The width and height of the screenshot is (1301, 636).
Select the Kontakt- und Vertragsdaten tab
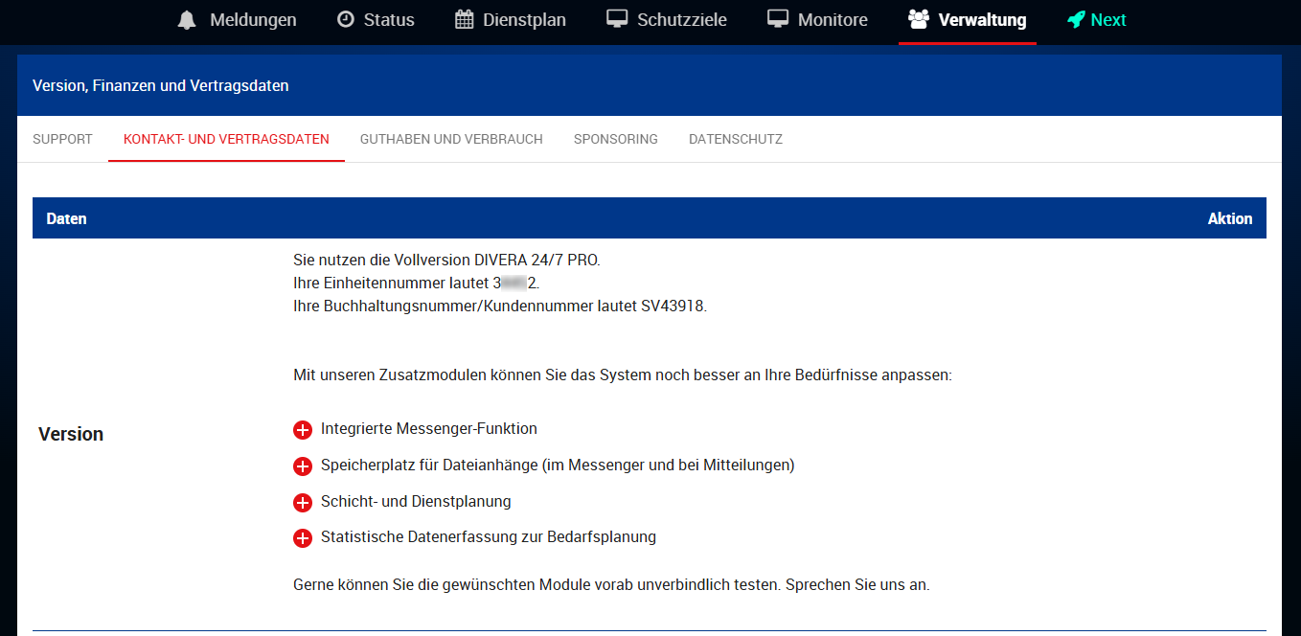226,139
